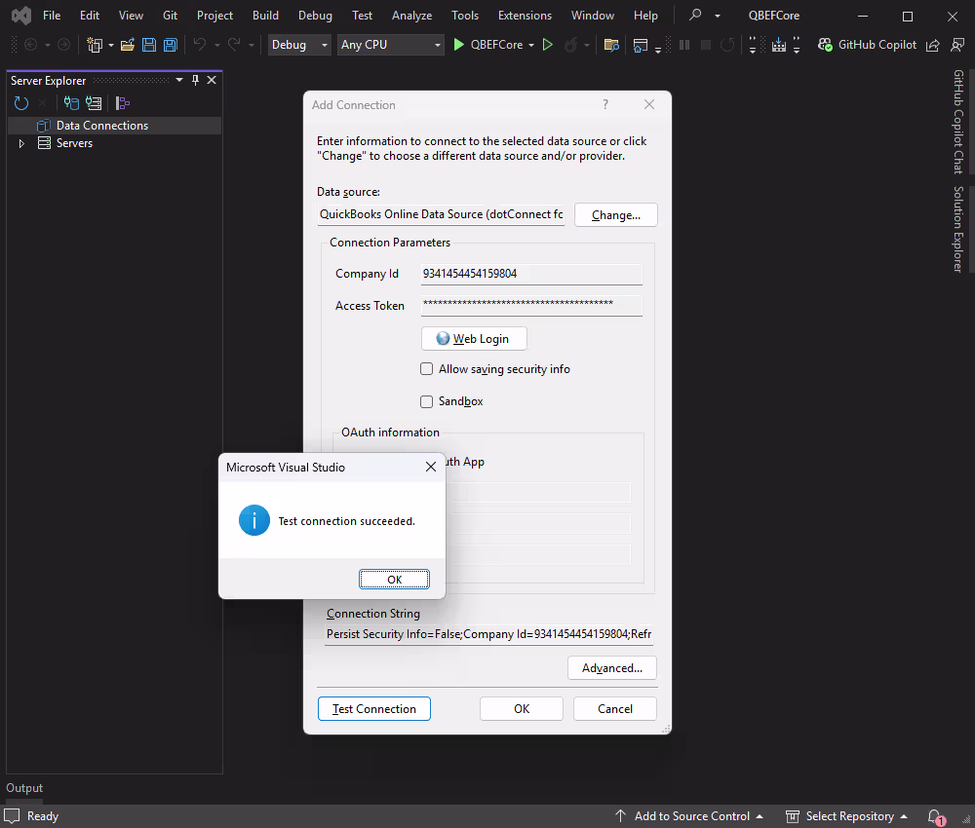Open the Build menu
Image resolution: width=975 pixels, height=828 pixels.
265,16
